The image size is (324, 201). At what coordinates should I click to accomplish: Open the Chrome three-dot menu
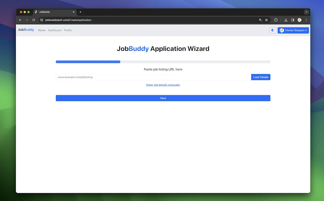pyautogui.click(x=306, y=20)
